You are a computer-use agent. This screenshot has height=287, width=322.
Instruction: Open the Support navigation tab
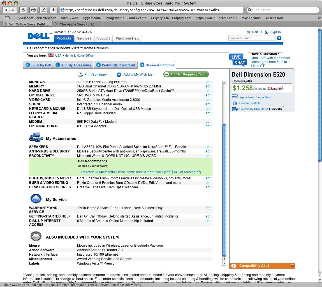(103, 38)
